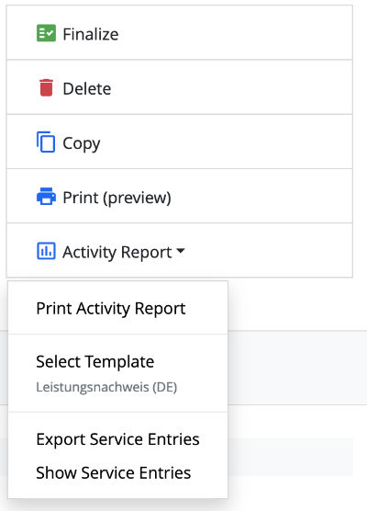
Task: Select the Copy text label
Action: click(x=82, y=143)
